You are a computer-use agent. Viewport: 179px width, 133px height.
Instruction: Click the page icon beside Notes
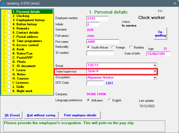coord(9,74)
